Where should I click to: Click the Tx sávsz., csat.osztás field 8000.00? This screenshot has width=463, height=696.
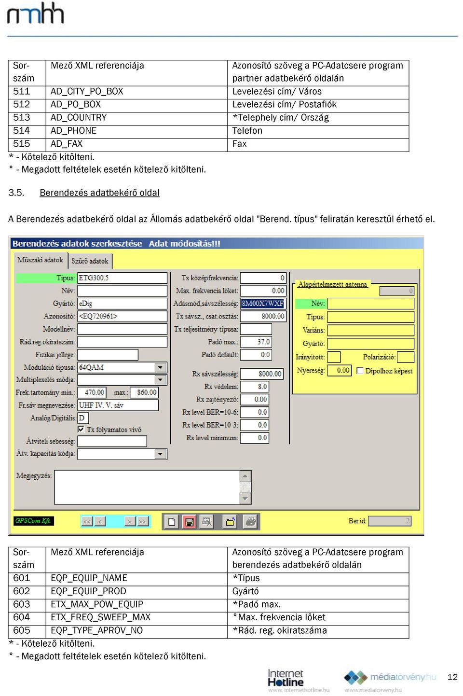[263, 317]
